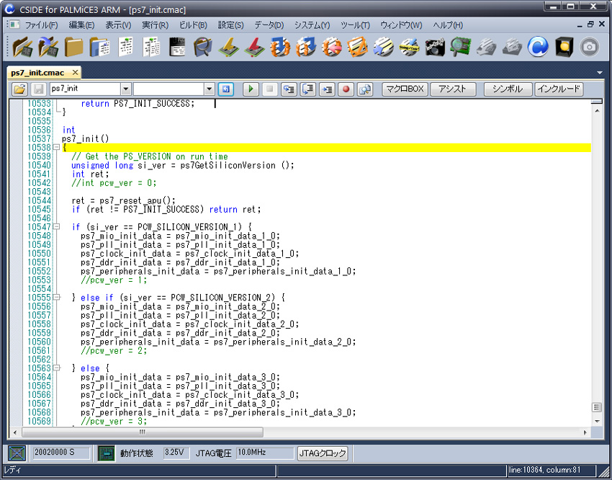This screenshot has height=480, width=612.
Task: Click the target status icon in bottom-left status bar
Action: [x=17, y=453]
